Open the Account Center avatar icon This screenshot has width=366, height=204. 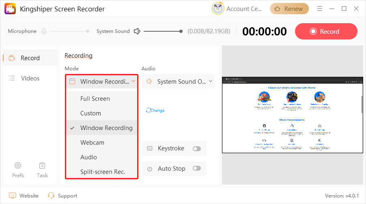tap(217, 9)
